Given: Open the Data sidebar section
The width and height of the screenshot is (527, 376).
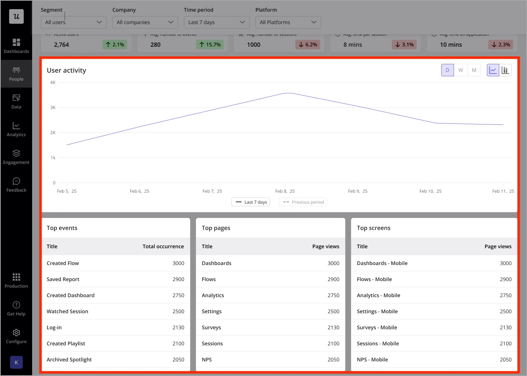Looking at the screenshot, I should (x=16, y=101).
